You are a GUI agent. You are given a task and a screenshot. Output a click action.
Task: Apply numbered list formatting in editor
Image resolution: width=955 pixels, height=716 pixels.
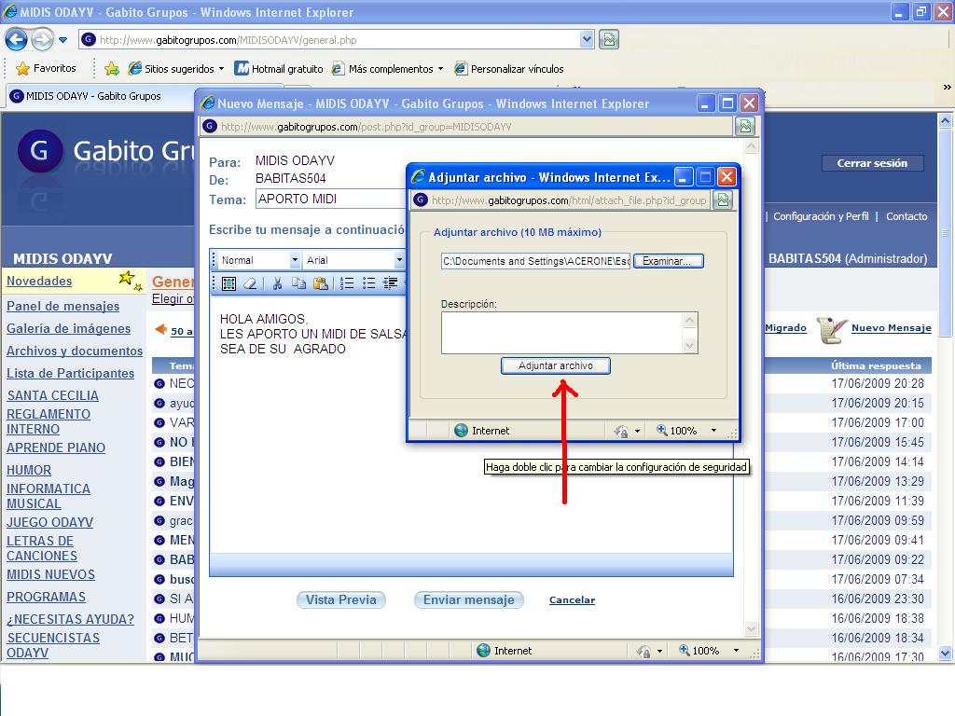pyautogui.click(x=347, y=284)
